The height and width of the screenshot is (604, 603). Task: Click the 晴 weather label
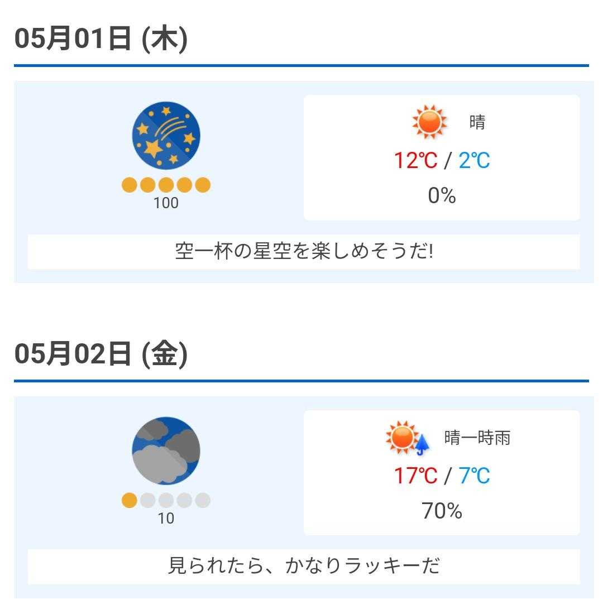click(477, 122)
